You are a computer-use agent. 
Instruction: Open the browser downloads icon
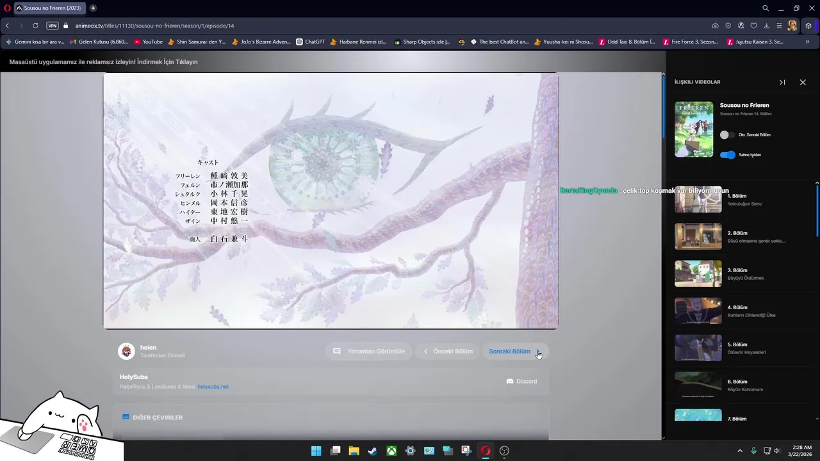click(x=766, y=26)
